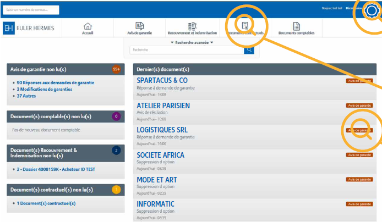Open 90 Réponses aux demandes de garantie
Screen dimensions: 382x222
[x=55, y=82]
